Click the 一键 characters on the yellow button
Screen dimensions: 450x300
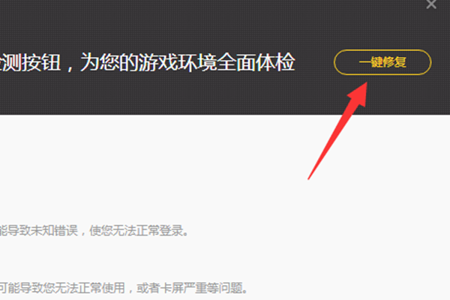[370, 62]
